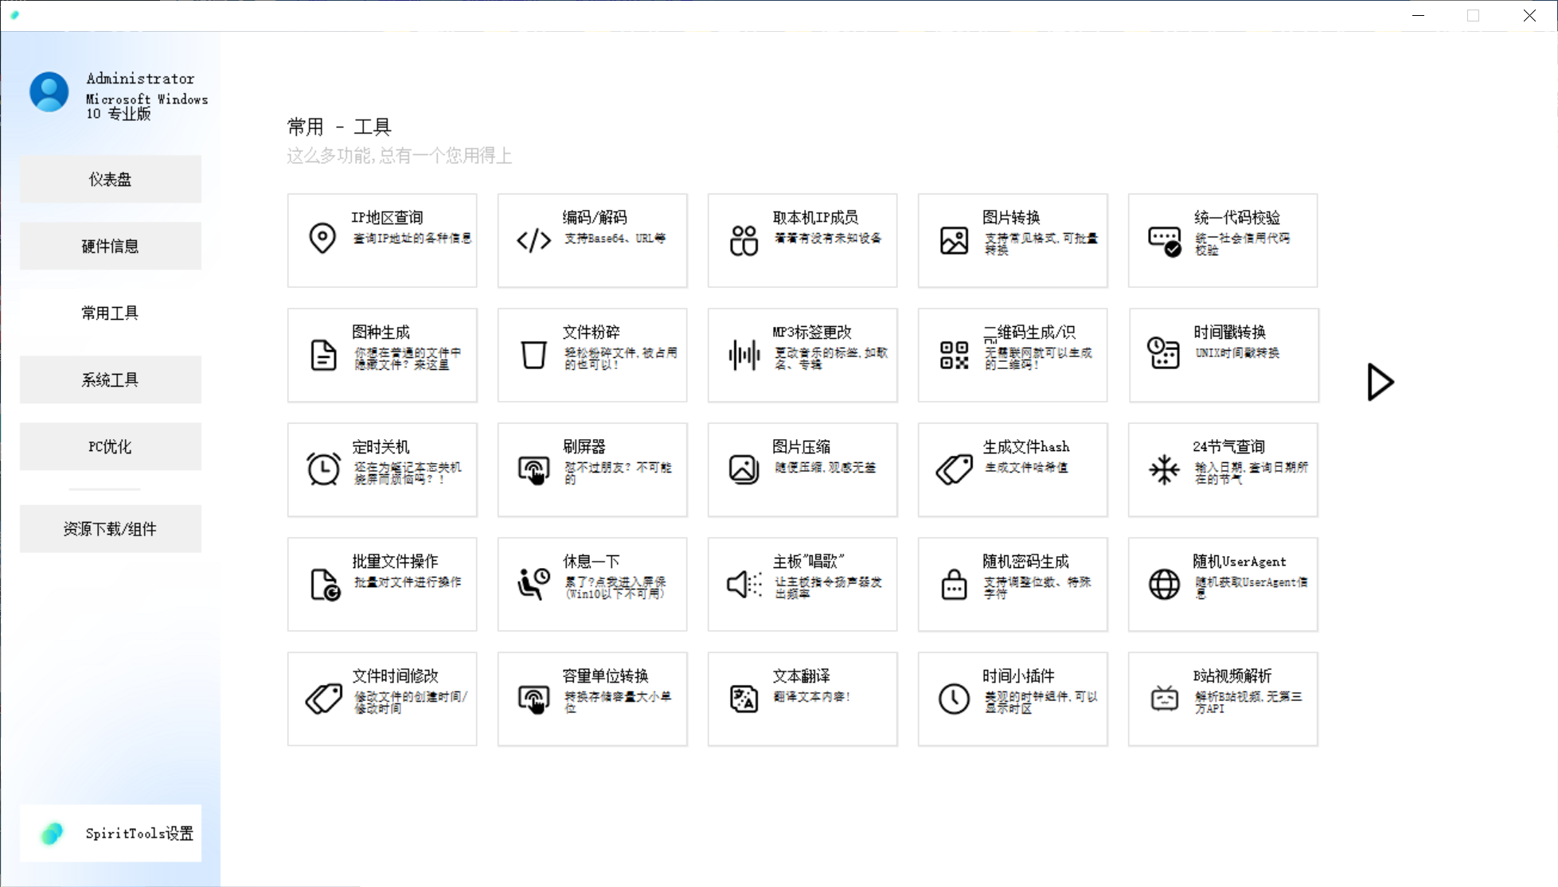Click the MP3标签更改 waveform icon

coord(744,355)
